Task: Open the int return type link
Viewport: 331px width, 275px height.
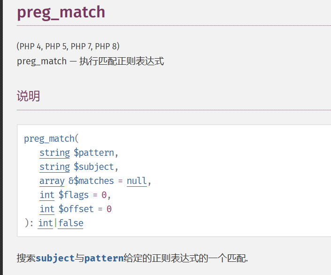Action: click(46, 223)
